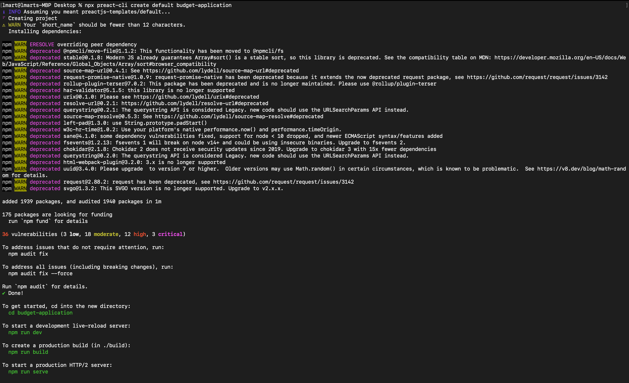629x383 pixels.
Task: Open the lydell/urix#deprecated GitHub link
Action: [196, 97]
